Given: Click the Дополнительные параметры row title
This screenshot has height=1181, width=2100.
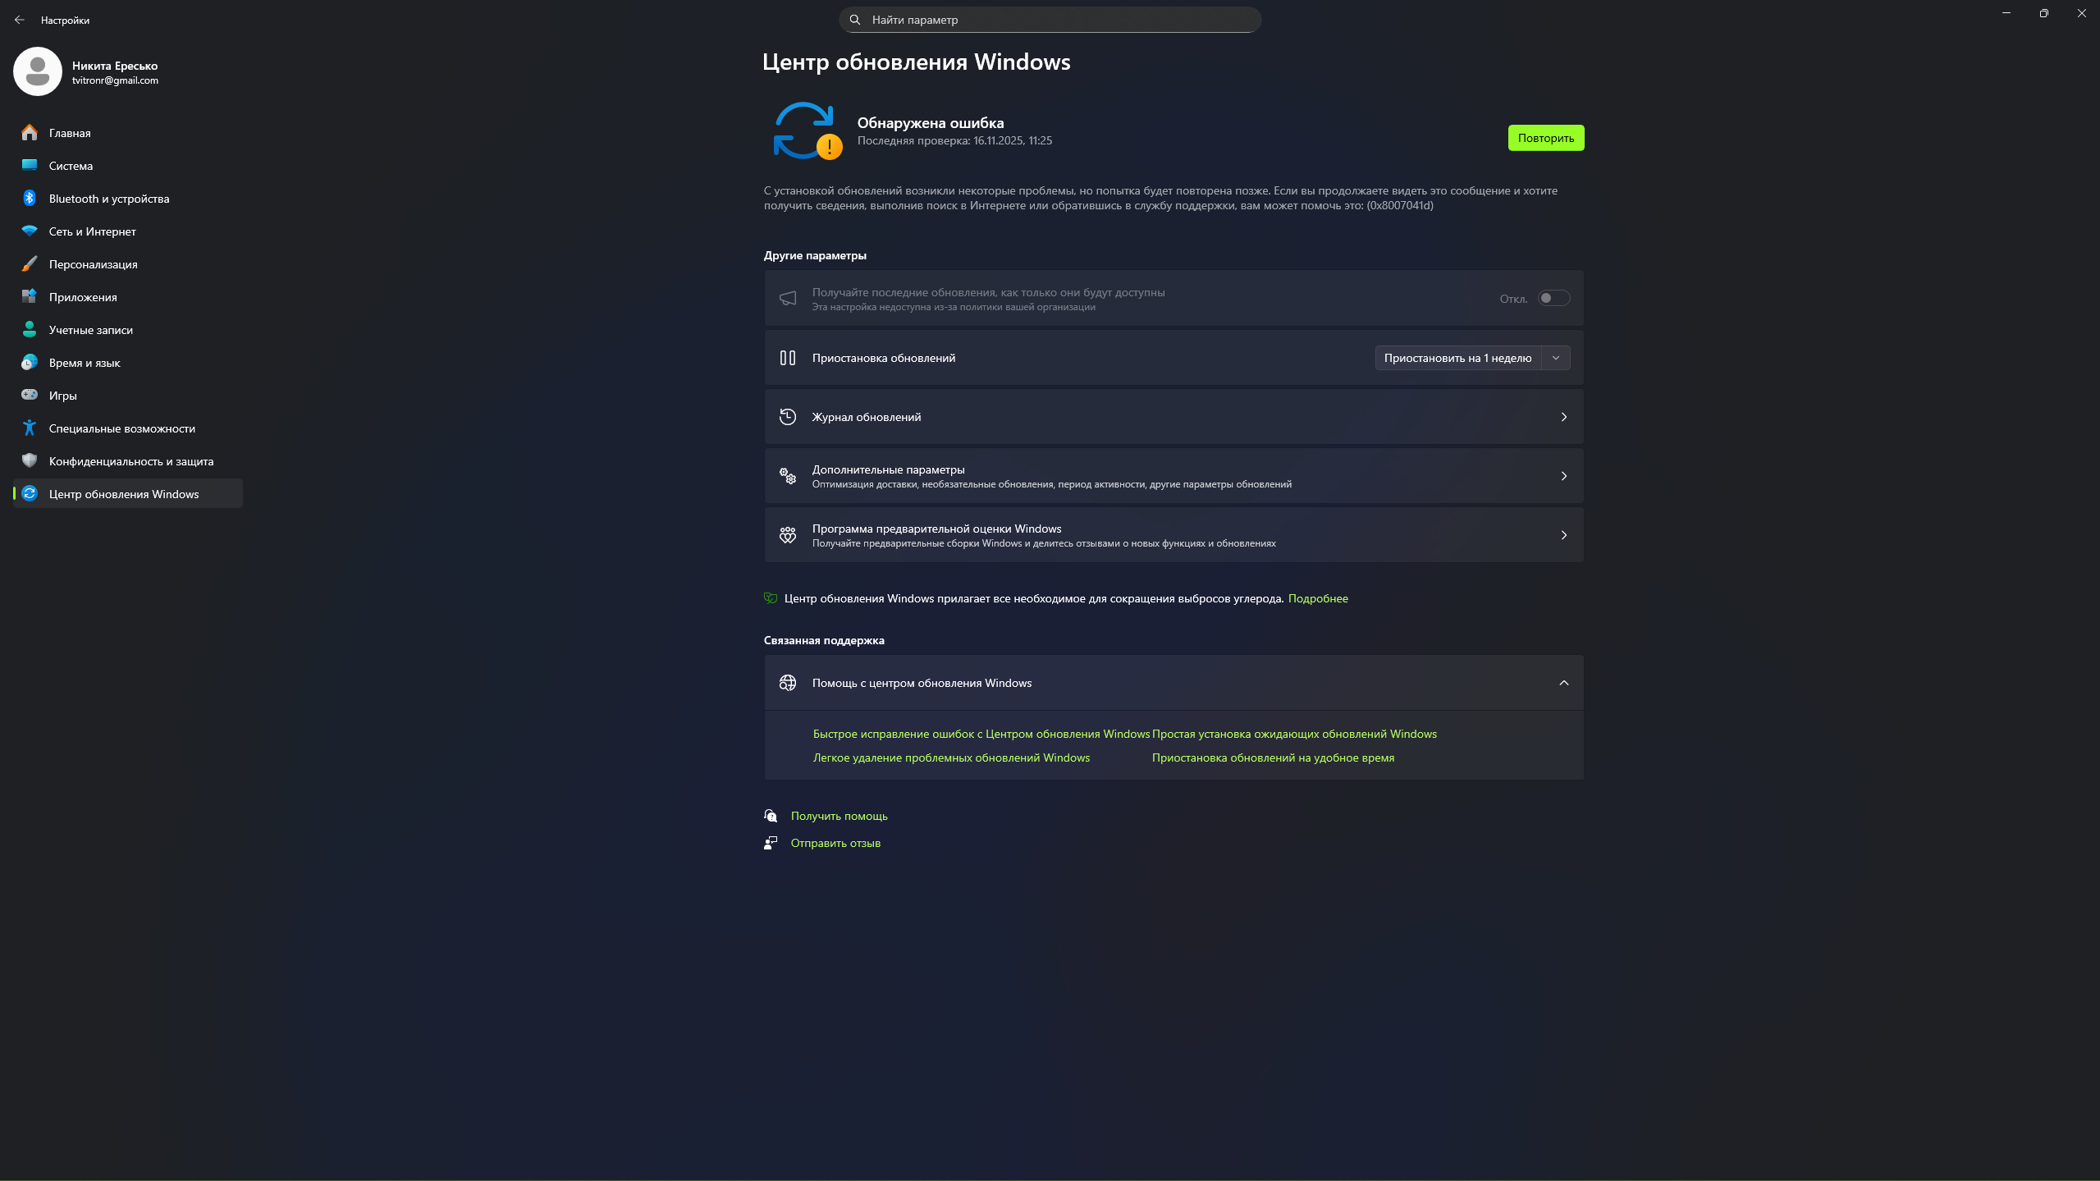Looking at the screenshot, I should coord(888,469).
